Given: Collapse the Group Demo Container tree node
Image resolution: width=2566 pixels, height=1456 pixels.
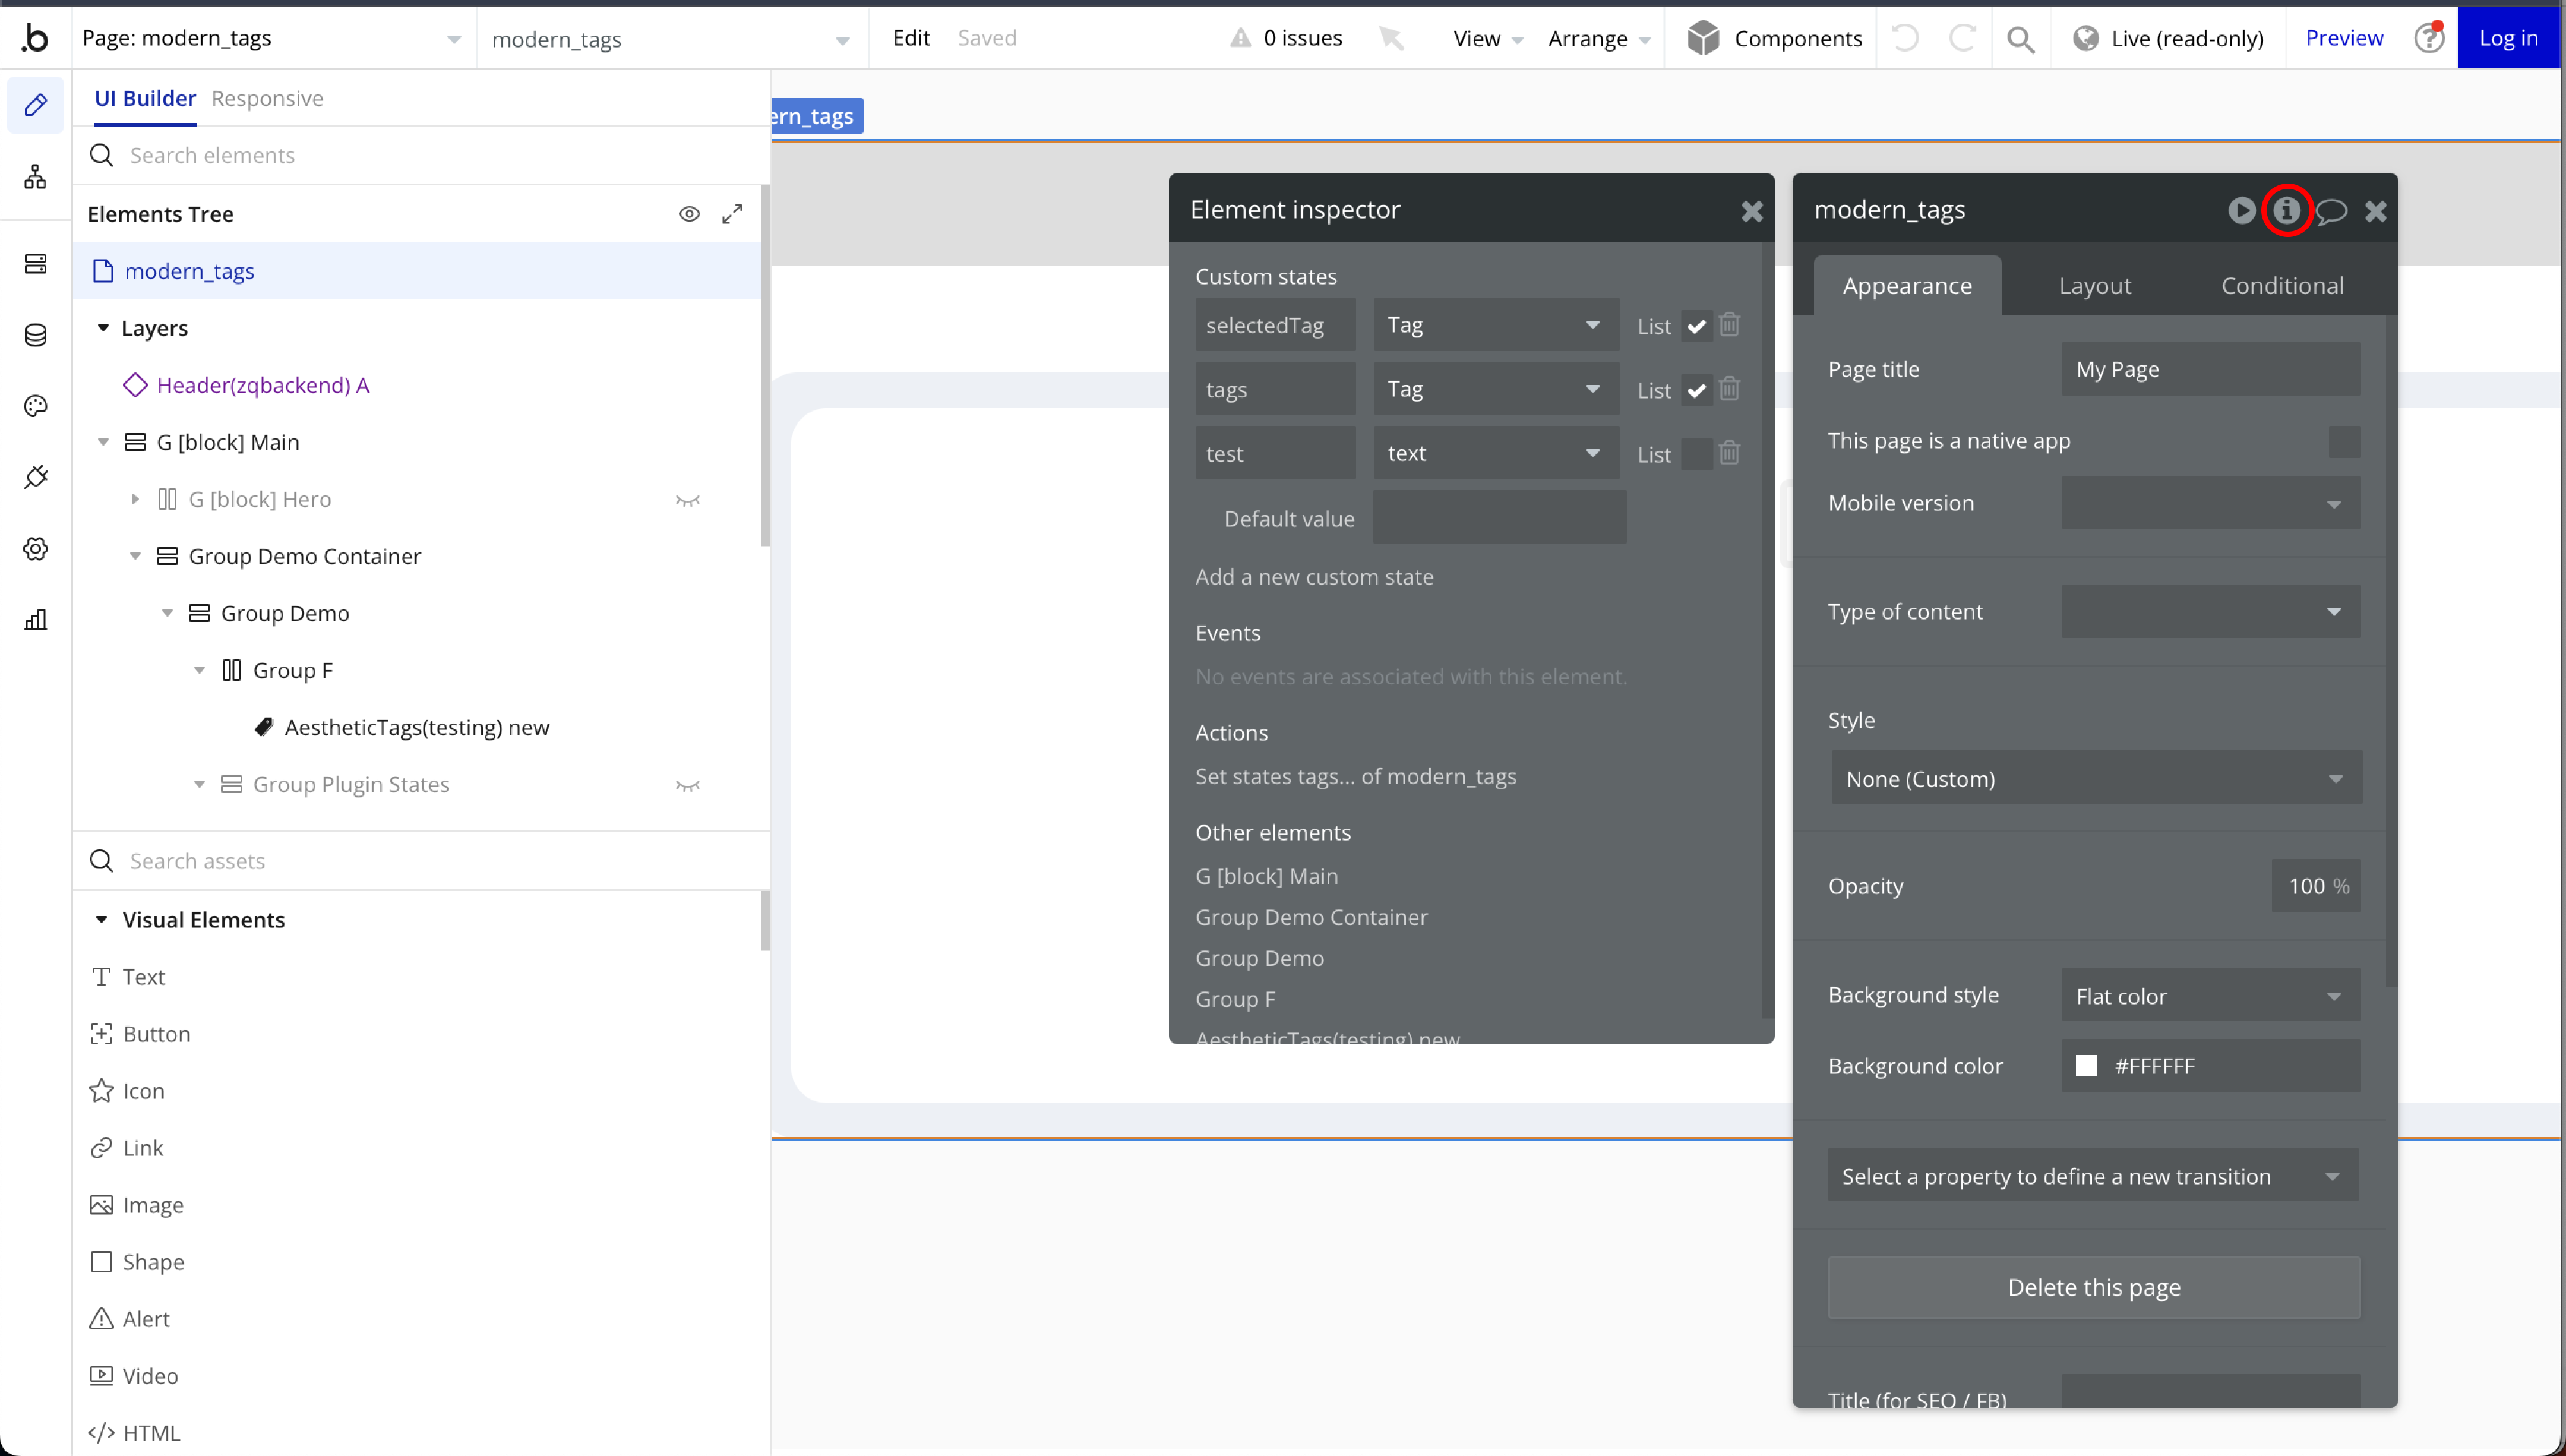Looking at the screenshot, I should coord(135,556).
